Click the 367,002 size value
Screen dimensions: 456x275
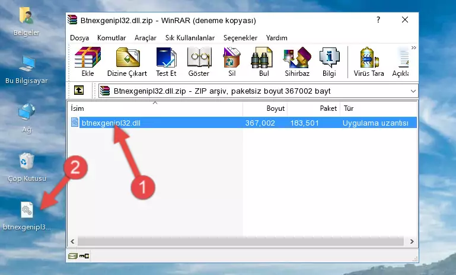click(260, 123)
